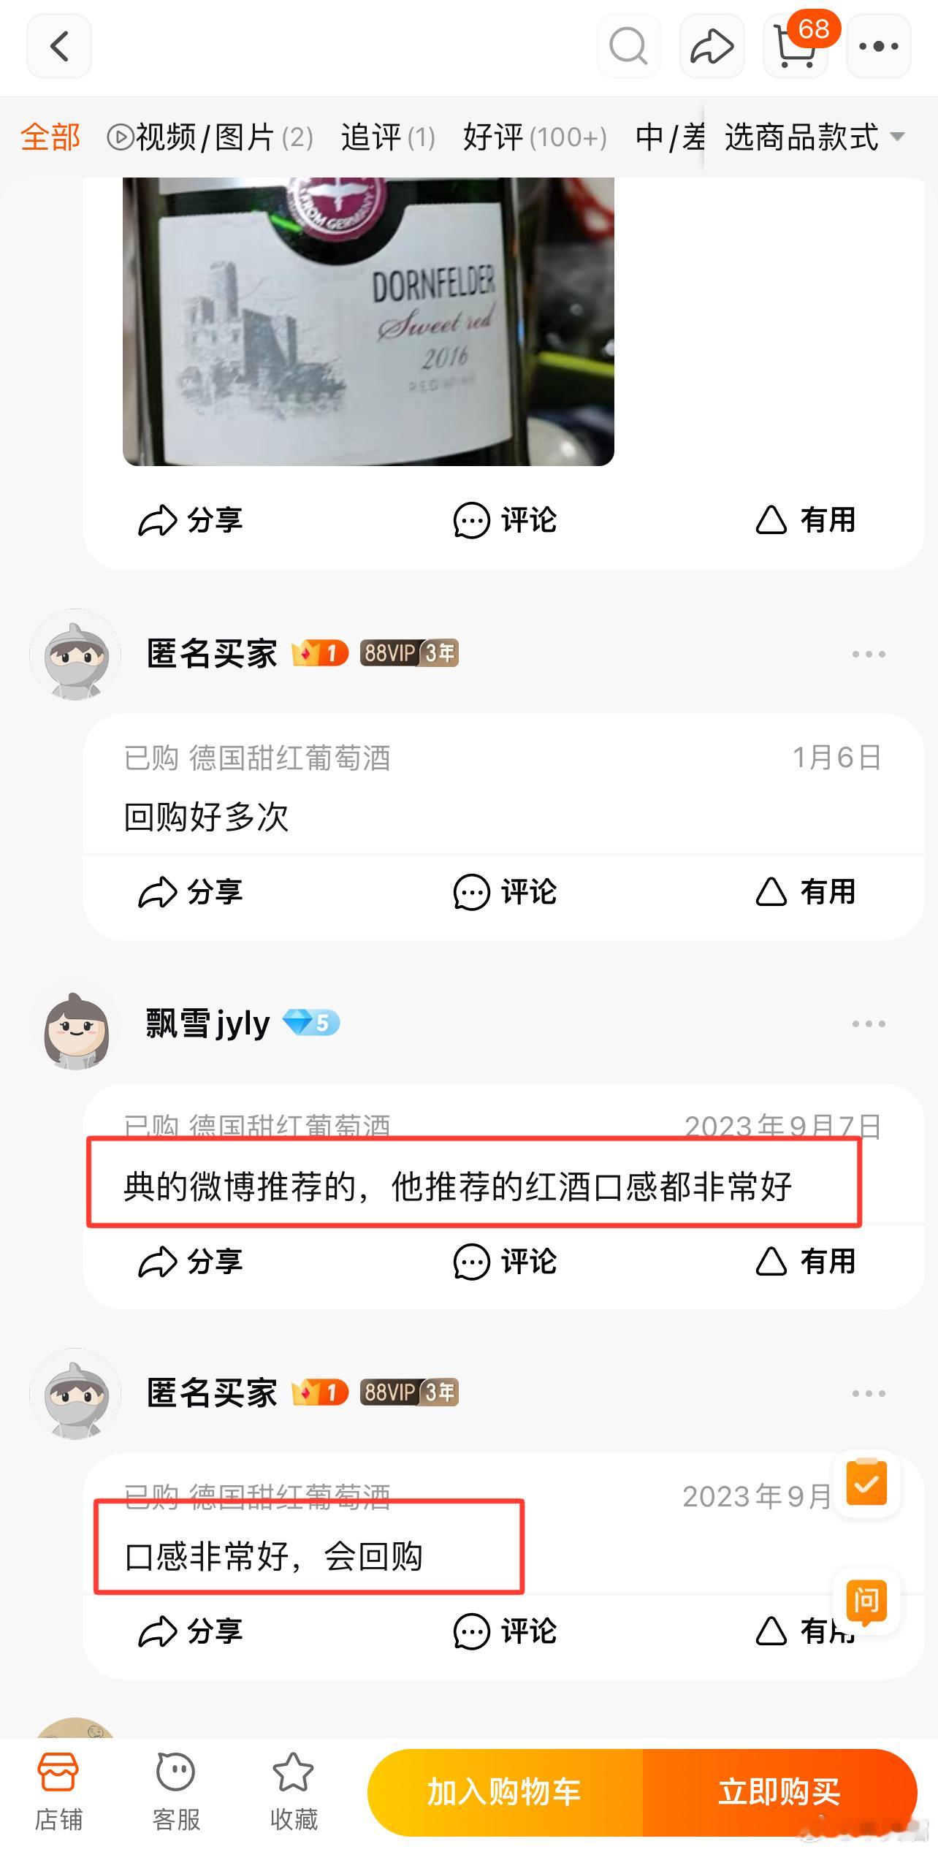
Task: Toggle 收藏 favorite star
Action: [x=294, y=1792]
